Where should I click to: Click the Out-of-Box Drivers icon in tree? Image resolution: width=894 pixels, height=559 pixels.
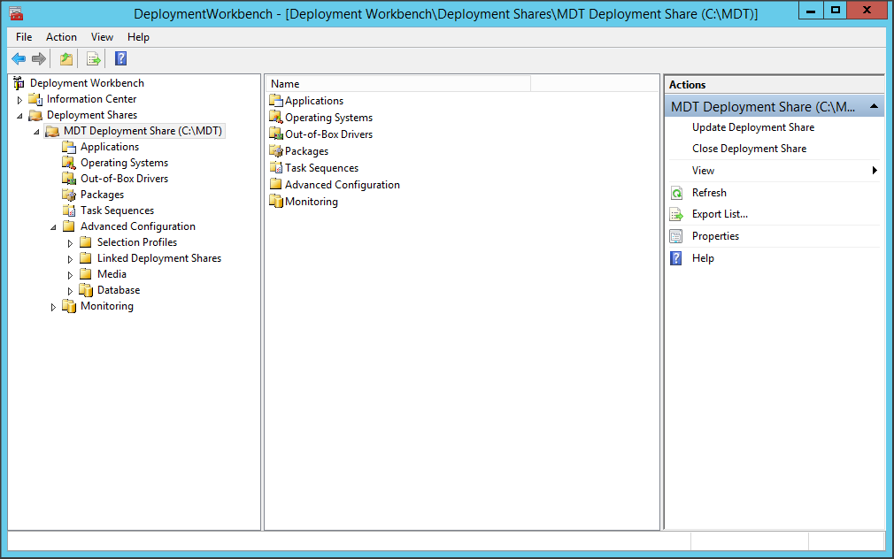coord(69,179)
